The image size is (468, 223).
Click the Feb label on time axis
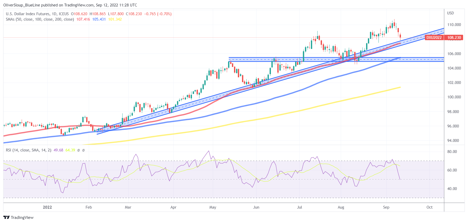pyautogui.click(x=89, y=207)
